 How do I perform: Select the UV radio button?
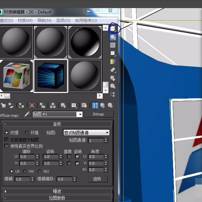click(11, 171)
